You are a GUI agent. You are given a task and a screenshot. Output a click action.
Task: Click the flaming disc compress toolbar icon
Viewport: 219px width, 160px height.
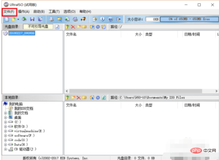(83, 19)
